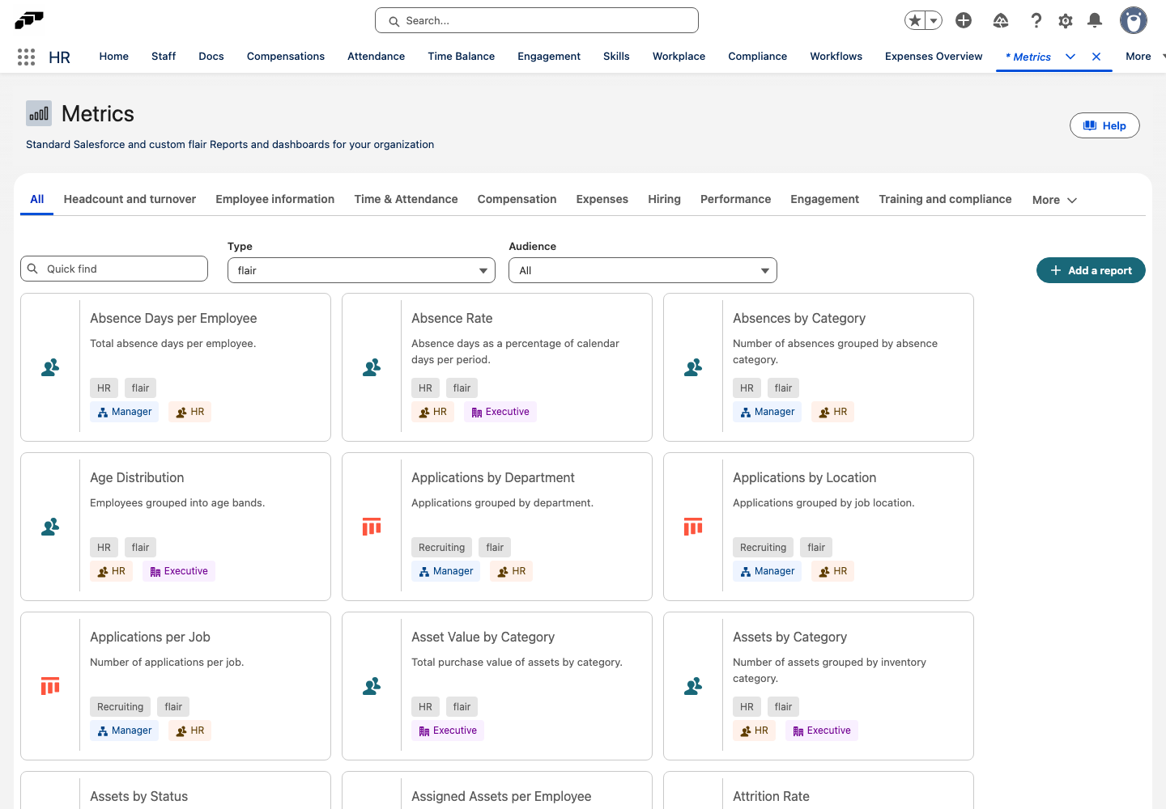
Task: Expand the Metrics tab chevron menu
Action: 1070,57
